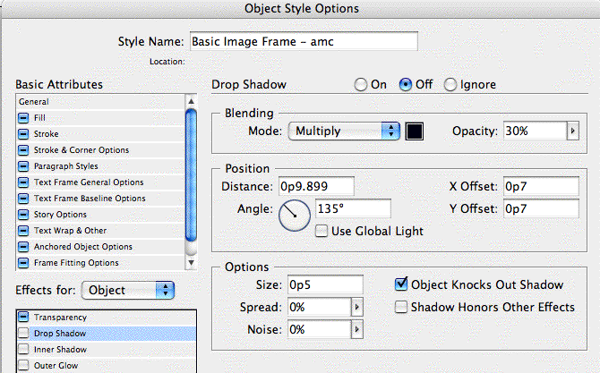Toggle Frame Fitting Options checkbox

coord(23,263)
